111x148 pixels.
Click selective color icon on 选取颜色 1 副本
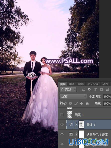[x=71, y=134]
